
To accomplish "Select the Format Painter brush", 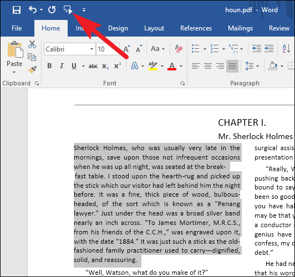I will tap(32, 69).
